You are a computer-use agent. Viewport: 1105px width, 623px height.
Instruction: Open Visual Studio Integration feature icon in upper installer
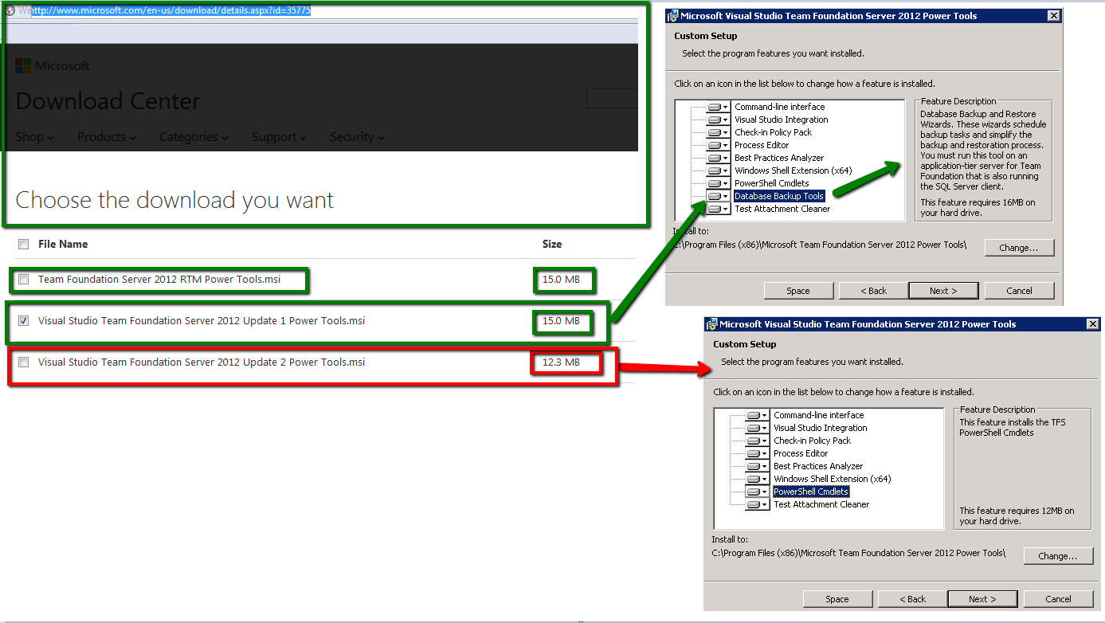[719, 120]
